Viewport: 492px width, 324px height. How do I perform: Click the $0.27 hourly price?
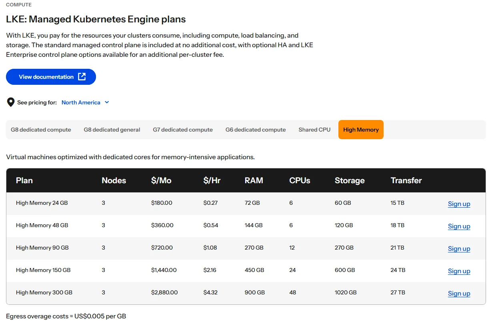tap(210, 203)
